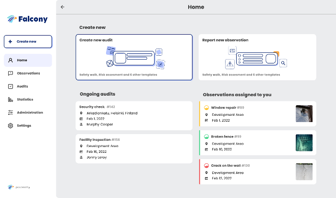This screenshot has height=198, width=336.
Task: Click the Administration sliders icon
Action: (x=11, y=112)
